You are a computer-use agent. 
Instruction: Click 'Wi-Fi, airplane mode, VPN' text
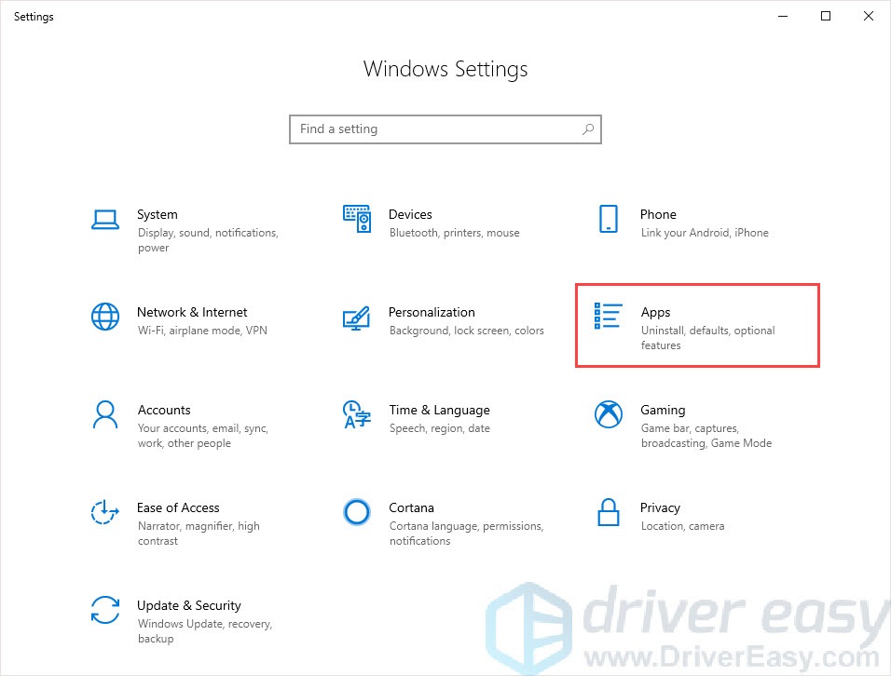point(202,331)
